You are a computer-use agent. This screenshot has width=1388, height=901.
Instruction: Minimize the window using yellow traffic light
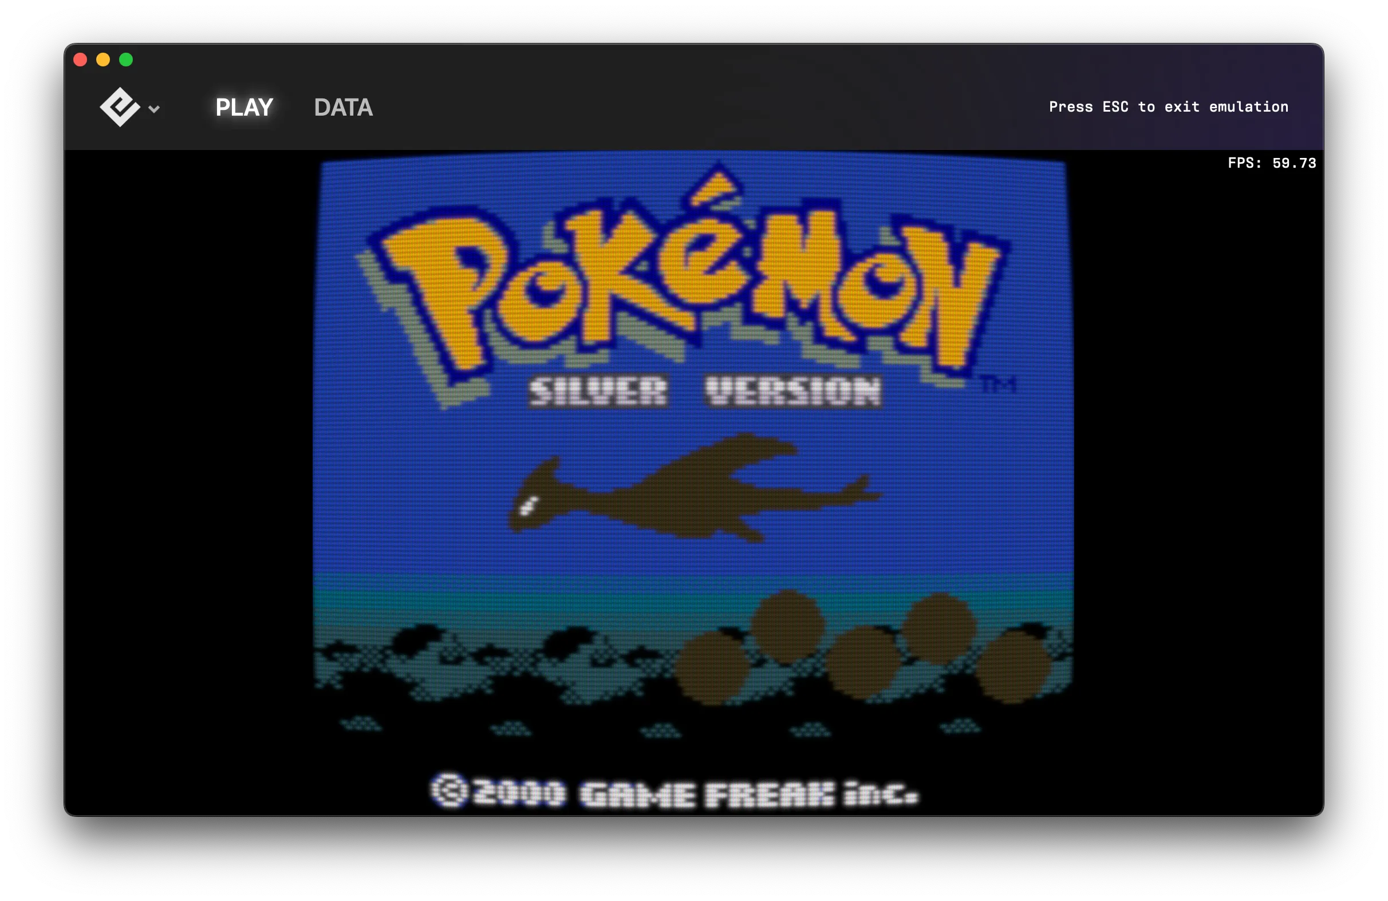click(x=103, y=60)
